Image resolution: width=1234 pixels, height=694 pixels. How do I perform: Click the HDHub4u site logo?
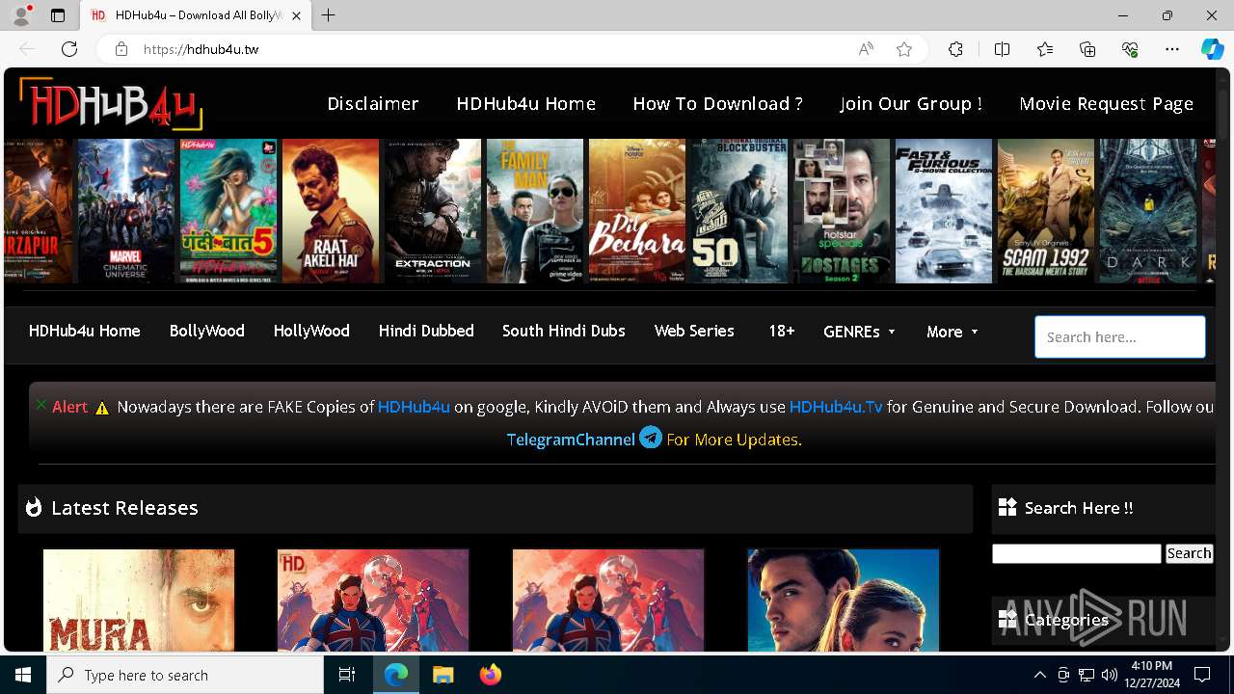tap(111, 103)
